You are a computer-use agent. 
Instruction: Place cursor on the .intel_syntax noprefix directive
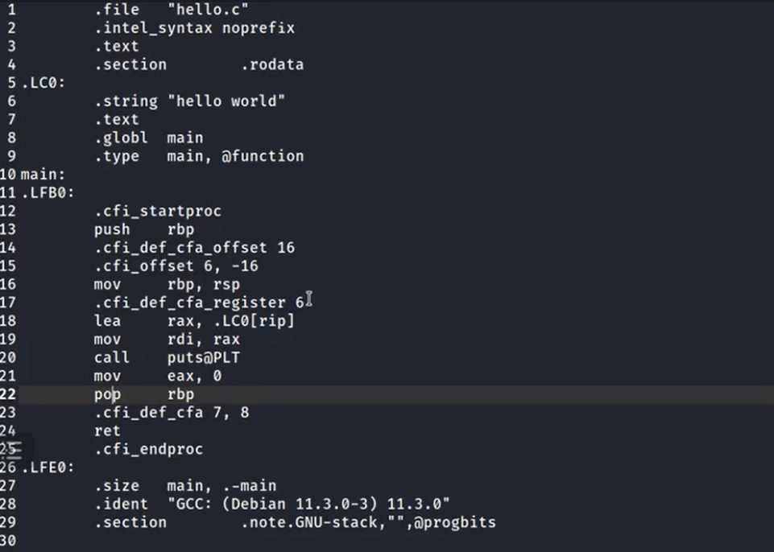point(194,27)
